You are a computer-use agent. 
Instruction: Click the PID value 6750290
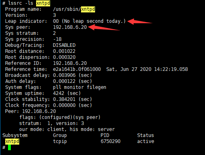[110, 141]
